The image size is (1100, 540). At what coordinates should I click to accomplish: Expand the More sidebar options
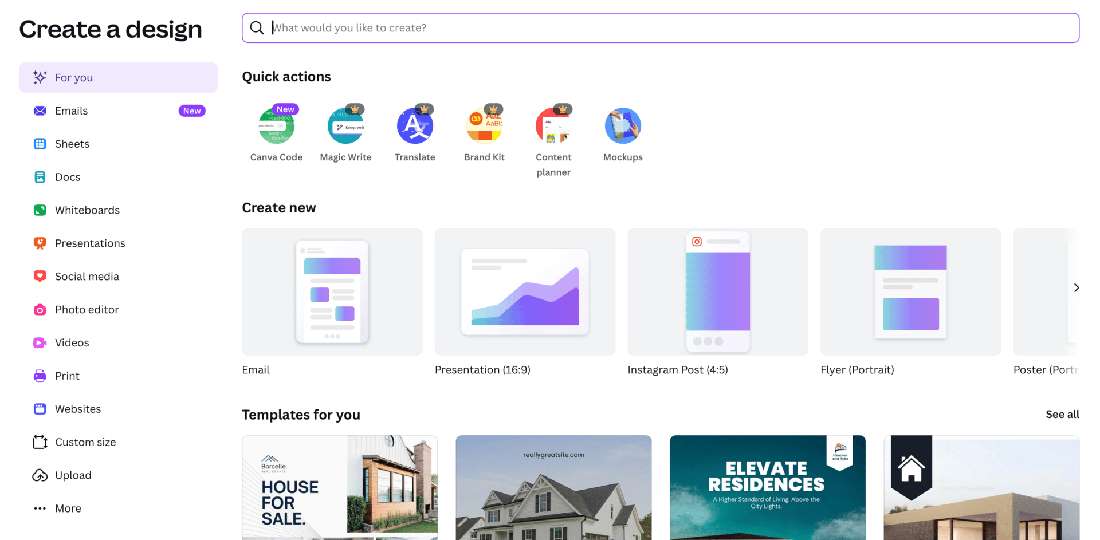(x=68, y=508)
